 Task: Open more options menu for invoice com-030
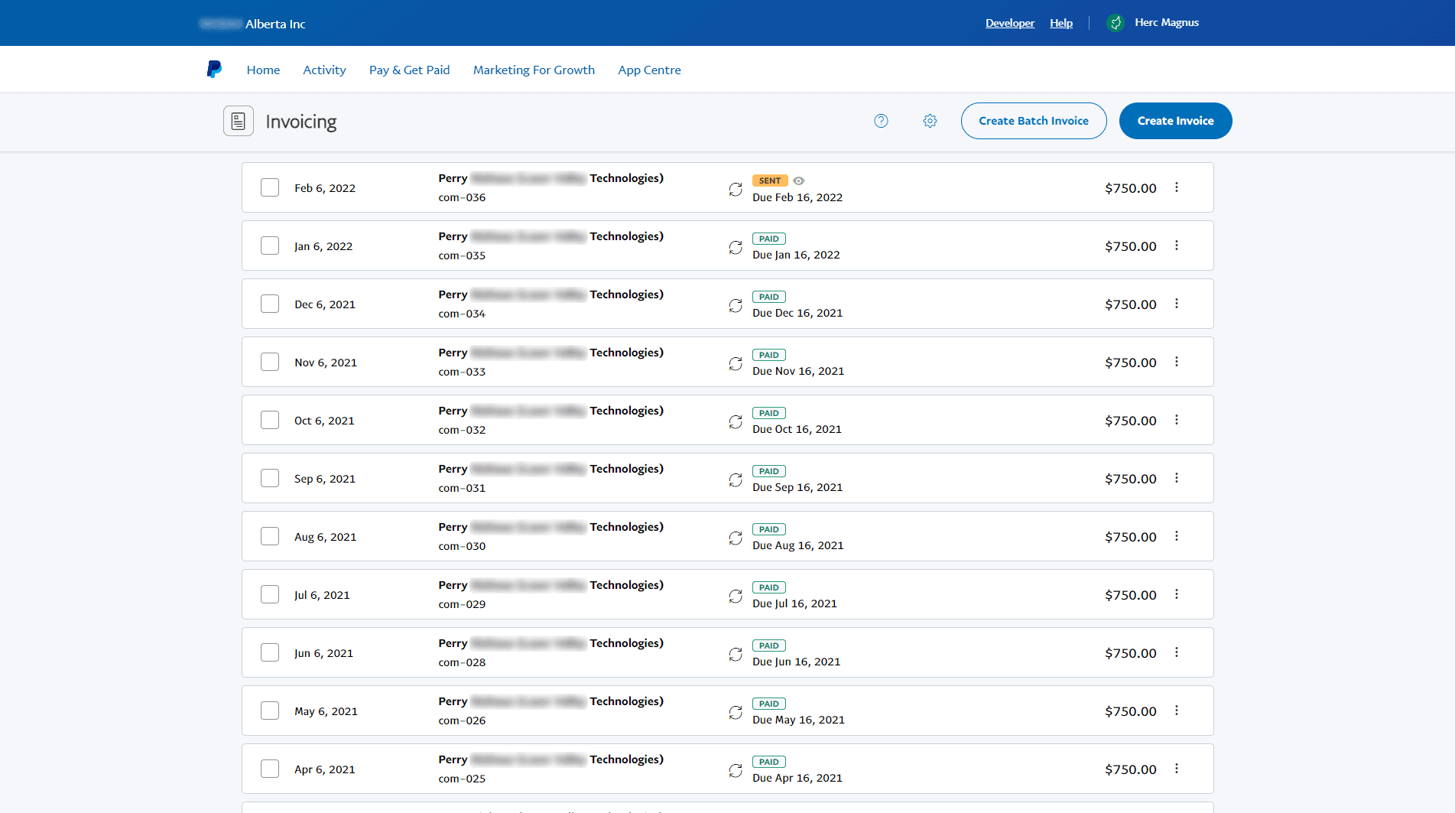pyautogui.click(x=1177, y=536)
